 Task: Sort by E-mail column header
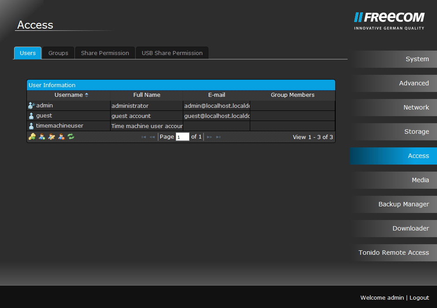217,95
